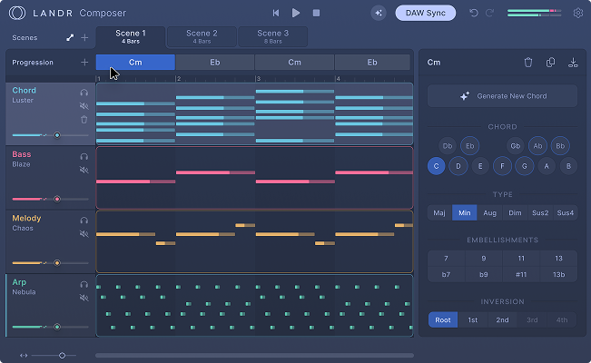Select the Cm chord in bar 3
This screenshot has height=363, width=591.
tap(294, 63)
